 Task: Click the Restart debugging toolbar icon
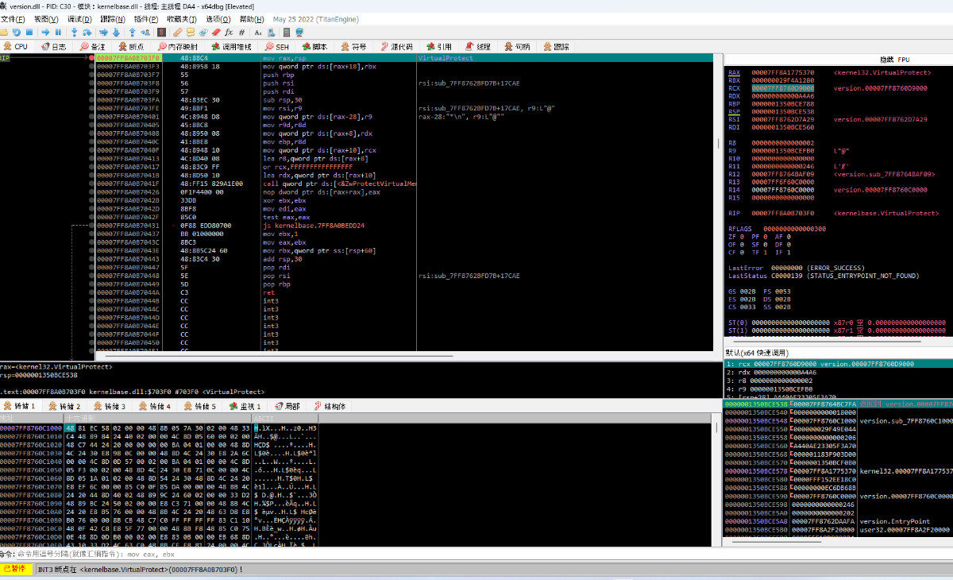pyautogui.click(x=17, y=33)
